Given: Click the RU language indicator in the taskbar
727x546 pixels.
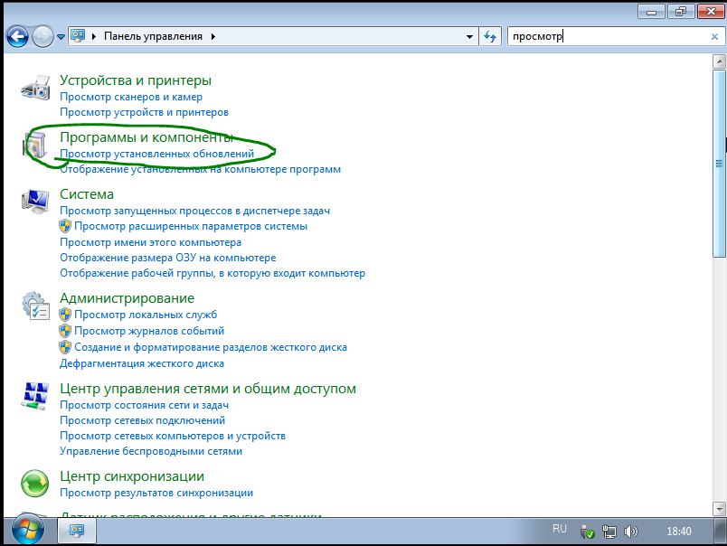Looking at the screenshot, I should click(560, 530).
